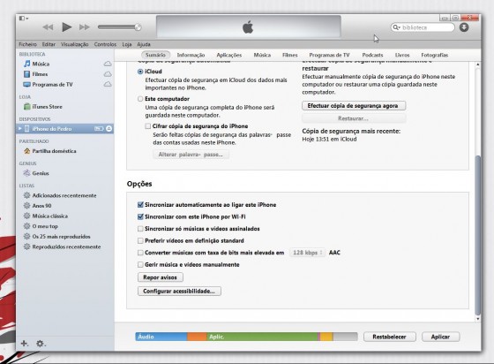Click the Restabelecer button
Viewport: 494px width, 364px height.
pyautogui.click(x=390, y=337)
